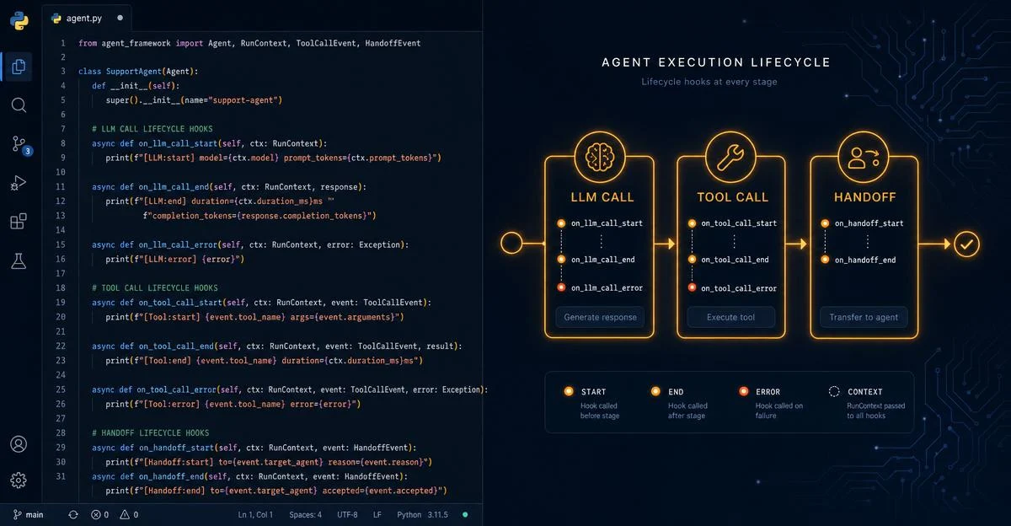Open the Explorer files icon in sidebar
This screenshot has height=526, width=1011.
click(19, 66)
